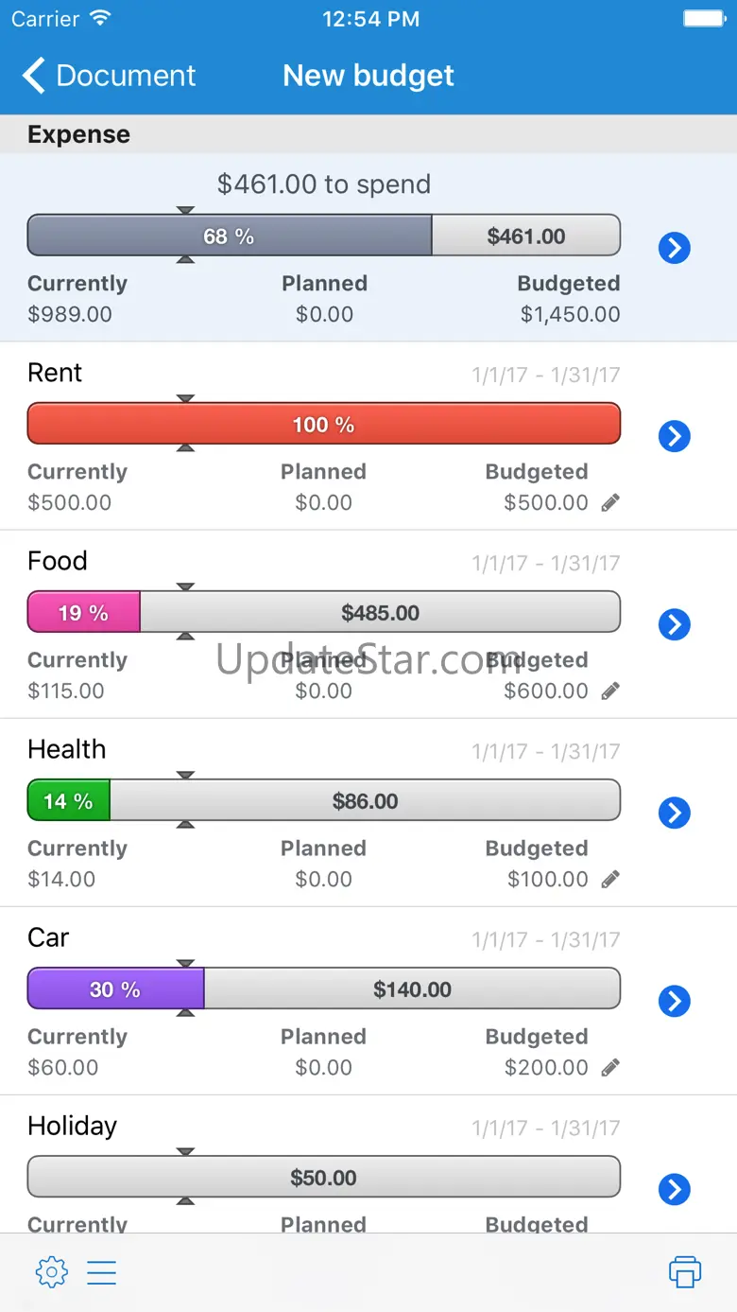The width and height of the screenshot is (737, 1312).
Task: Open Car category blue chevron
Action: click(x=674, y=1001)
